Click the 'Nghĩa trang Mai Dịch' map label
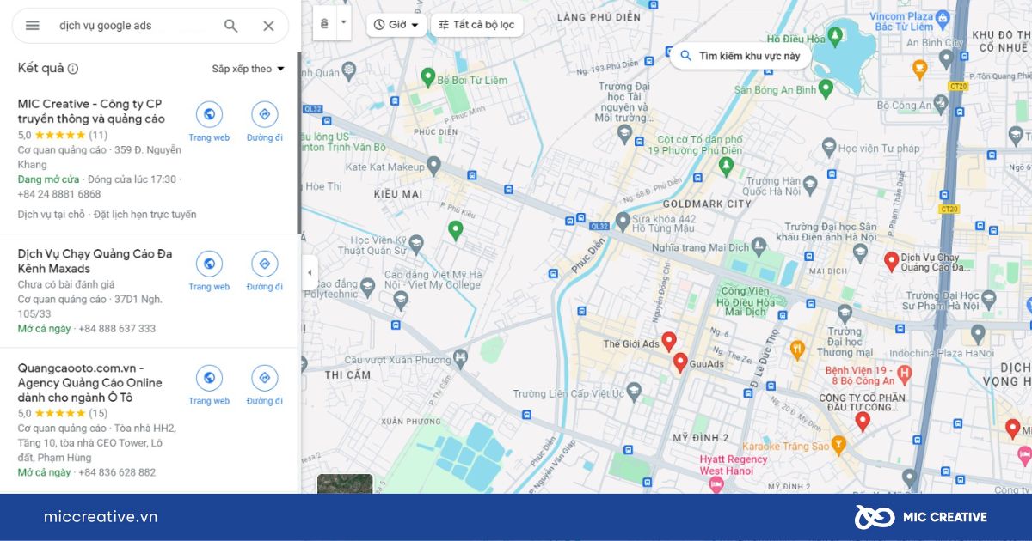 [x=702, y=247]
